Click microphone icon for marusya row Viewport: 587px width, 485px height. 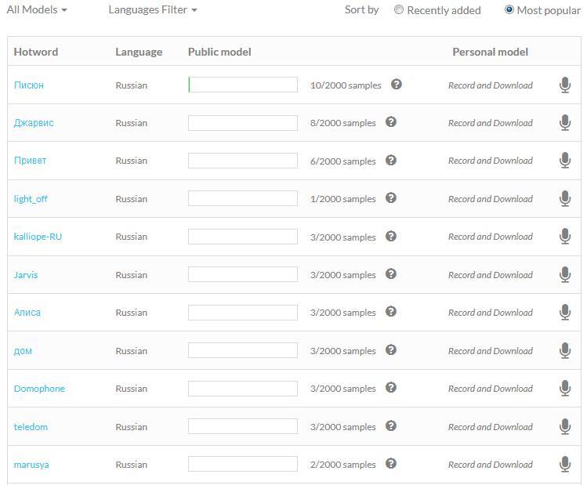pyautogui.click(x=564, y=465)
